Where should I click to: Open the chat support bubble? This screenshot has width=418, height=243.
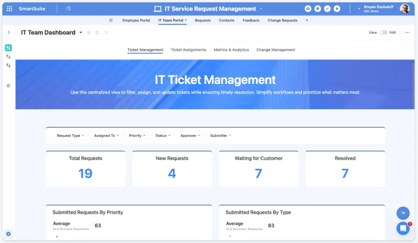click(403, 228)
